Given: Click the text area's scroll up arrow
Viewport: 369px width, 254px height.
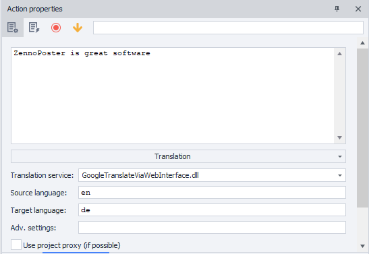Looking at the screenshot, I should click(x=339, y=54).
